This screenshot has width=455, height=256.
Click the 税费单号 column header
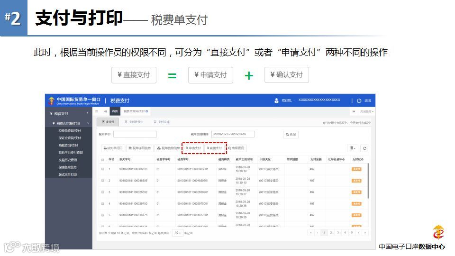click(183, 159)
